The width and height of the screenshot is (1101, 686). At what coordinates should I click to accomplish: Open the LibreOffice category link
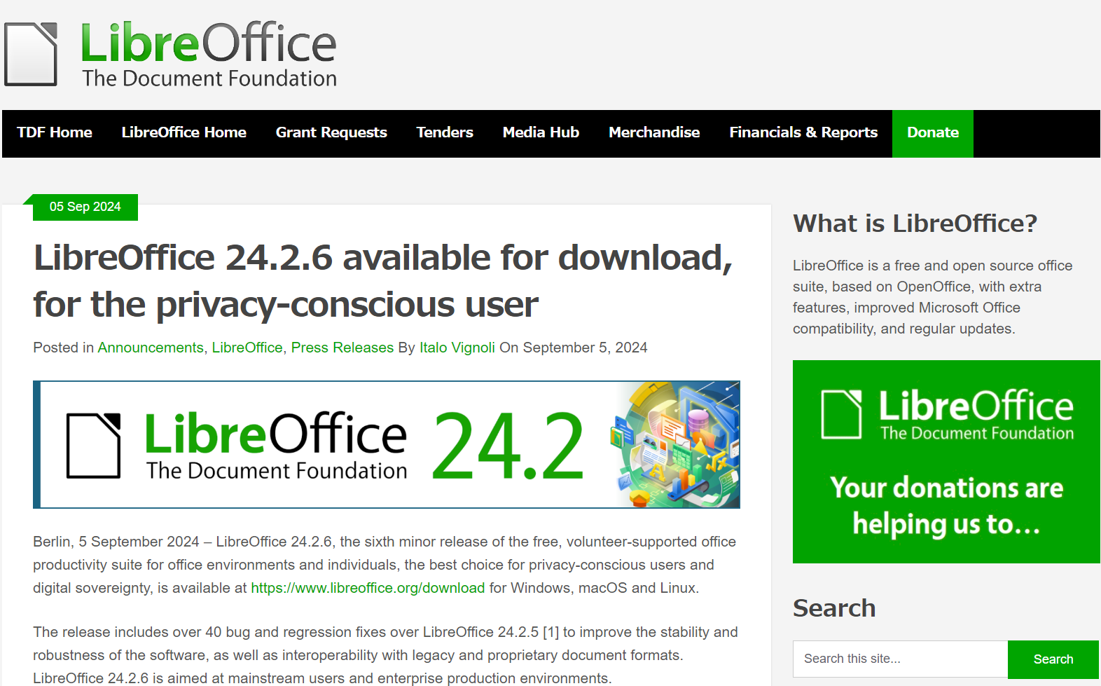[247, 348]
